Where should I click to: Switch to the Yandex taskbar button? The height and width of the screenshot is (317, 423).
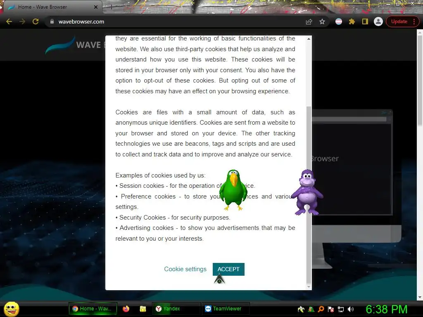(176, 309)
